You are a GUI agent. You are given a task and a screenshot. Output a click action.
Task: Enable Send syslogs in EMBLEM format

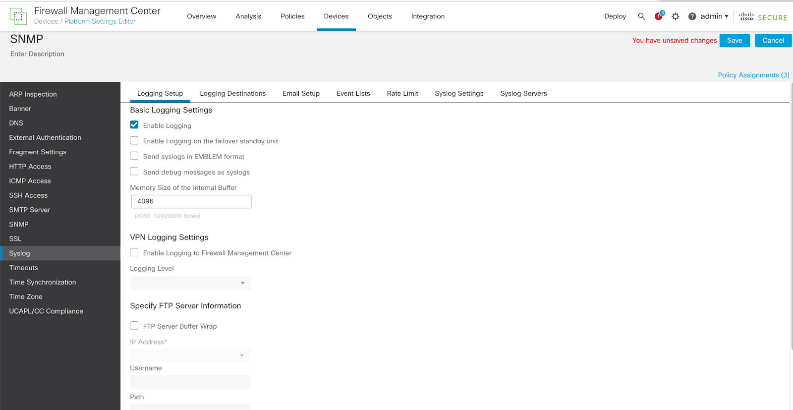(x=134, y=156)
